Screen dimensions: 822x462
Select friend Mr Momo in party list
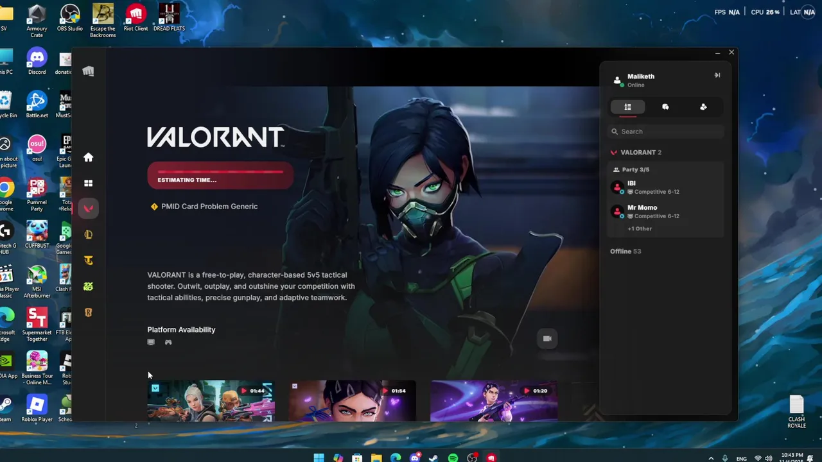click(665, 212)
